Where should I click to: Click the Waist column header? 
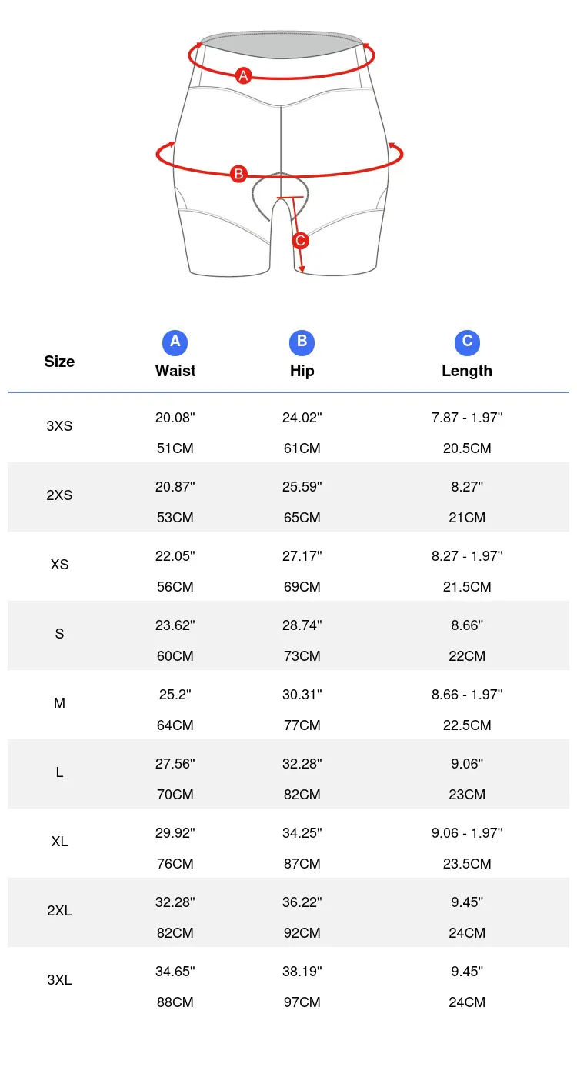pos(175,371)
